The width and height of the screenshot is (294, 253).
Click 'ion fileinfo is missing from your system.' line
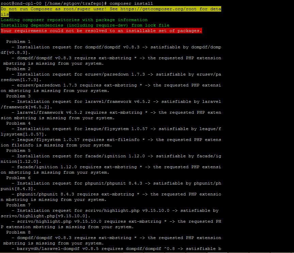click(x=56, y=145)
